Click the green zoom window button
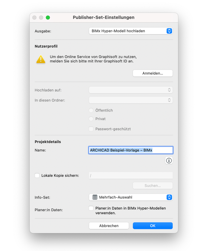The image size is (202, 251). (x=48, y=17)
